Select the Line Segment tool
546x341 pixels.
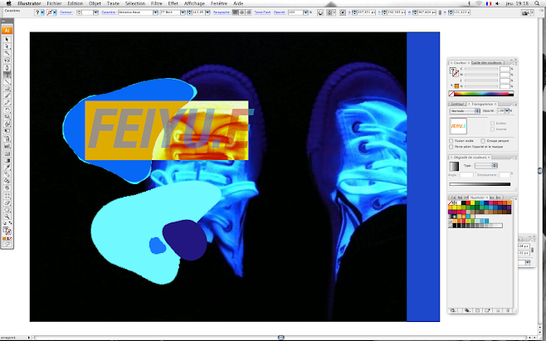point(7,81)
